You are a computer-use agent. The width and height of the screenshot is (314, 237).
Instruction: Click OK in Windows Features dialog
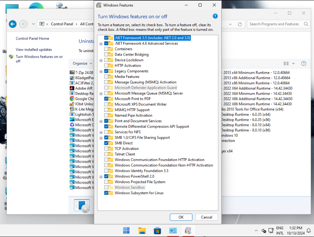tap(181, 217)
